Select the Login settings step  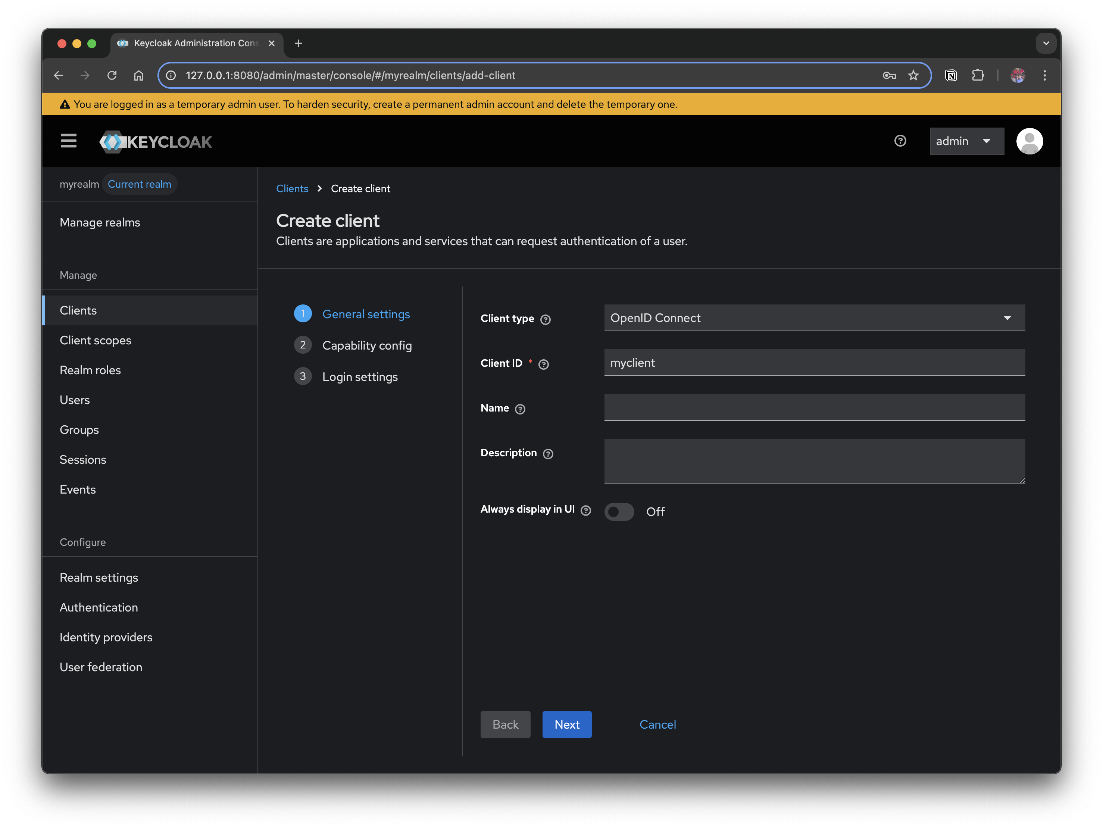pos(360,376)
